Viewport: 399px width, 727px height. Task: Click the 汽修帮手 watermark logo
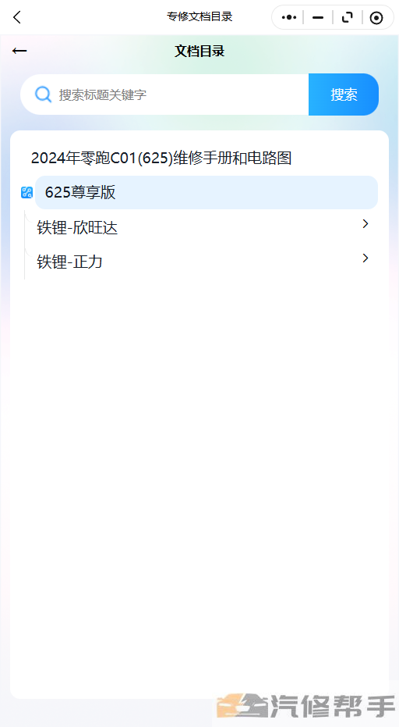(306, 706)
